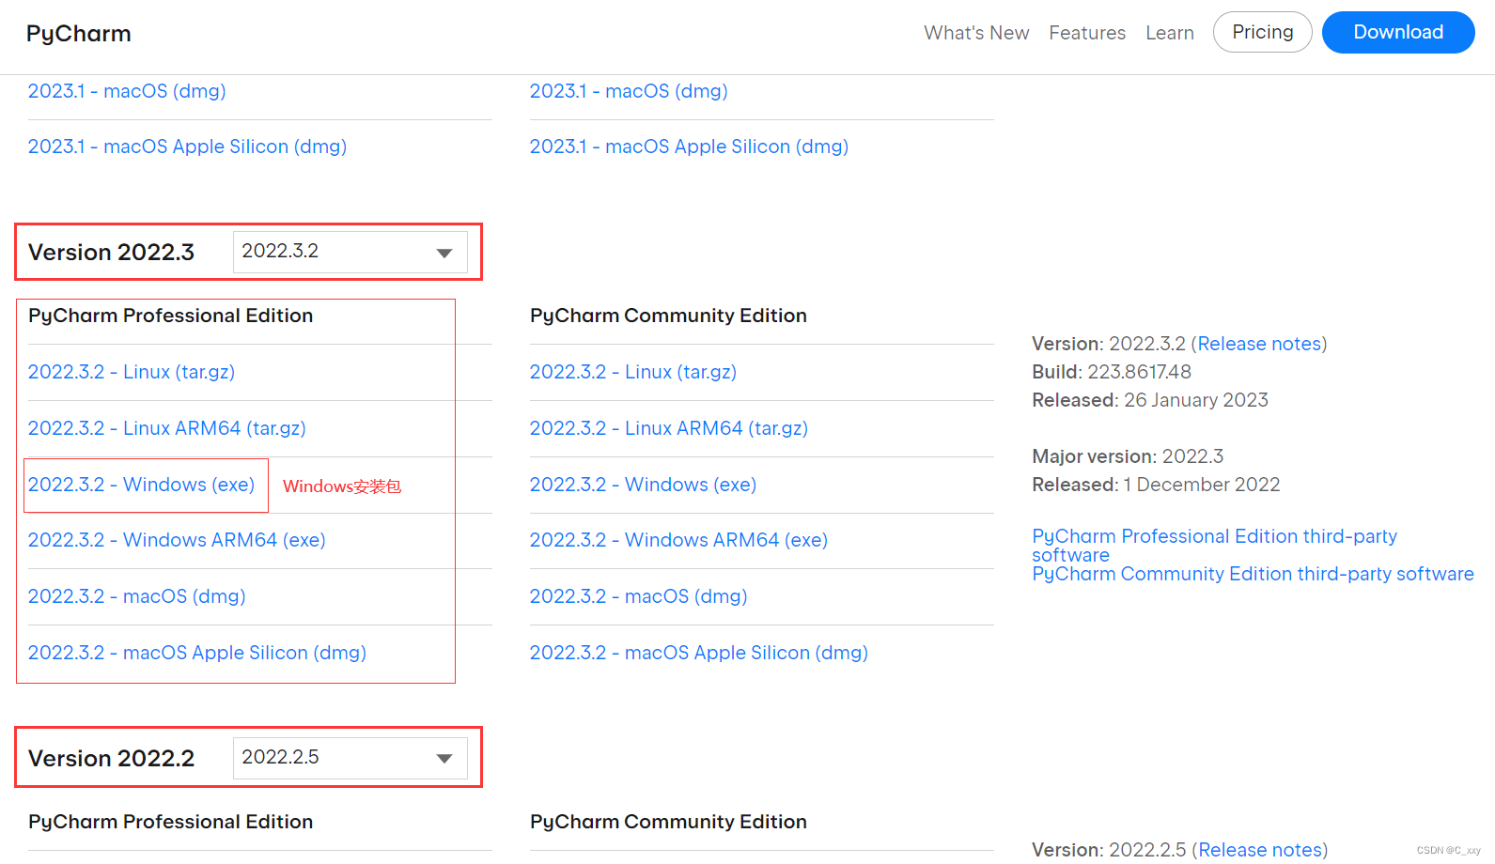The image size is (1495, 864).
Task: Select 'Released: 26 January 2023' text
Action: pos(1150,400)
